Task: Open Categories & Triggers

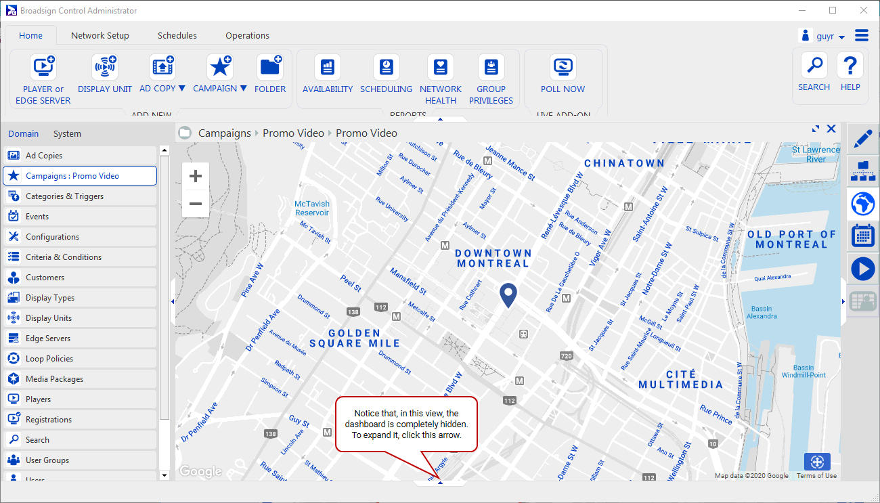Action: [80, 196]
